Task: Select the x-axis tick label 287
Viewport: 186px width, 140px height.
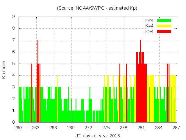Action: pos(176,127)
